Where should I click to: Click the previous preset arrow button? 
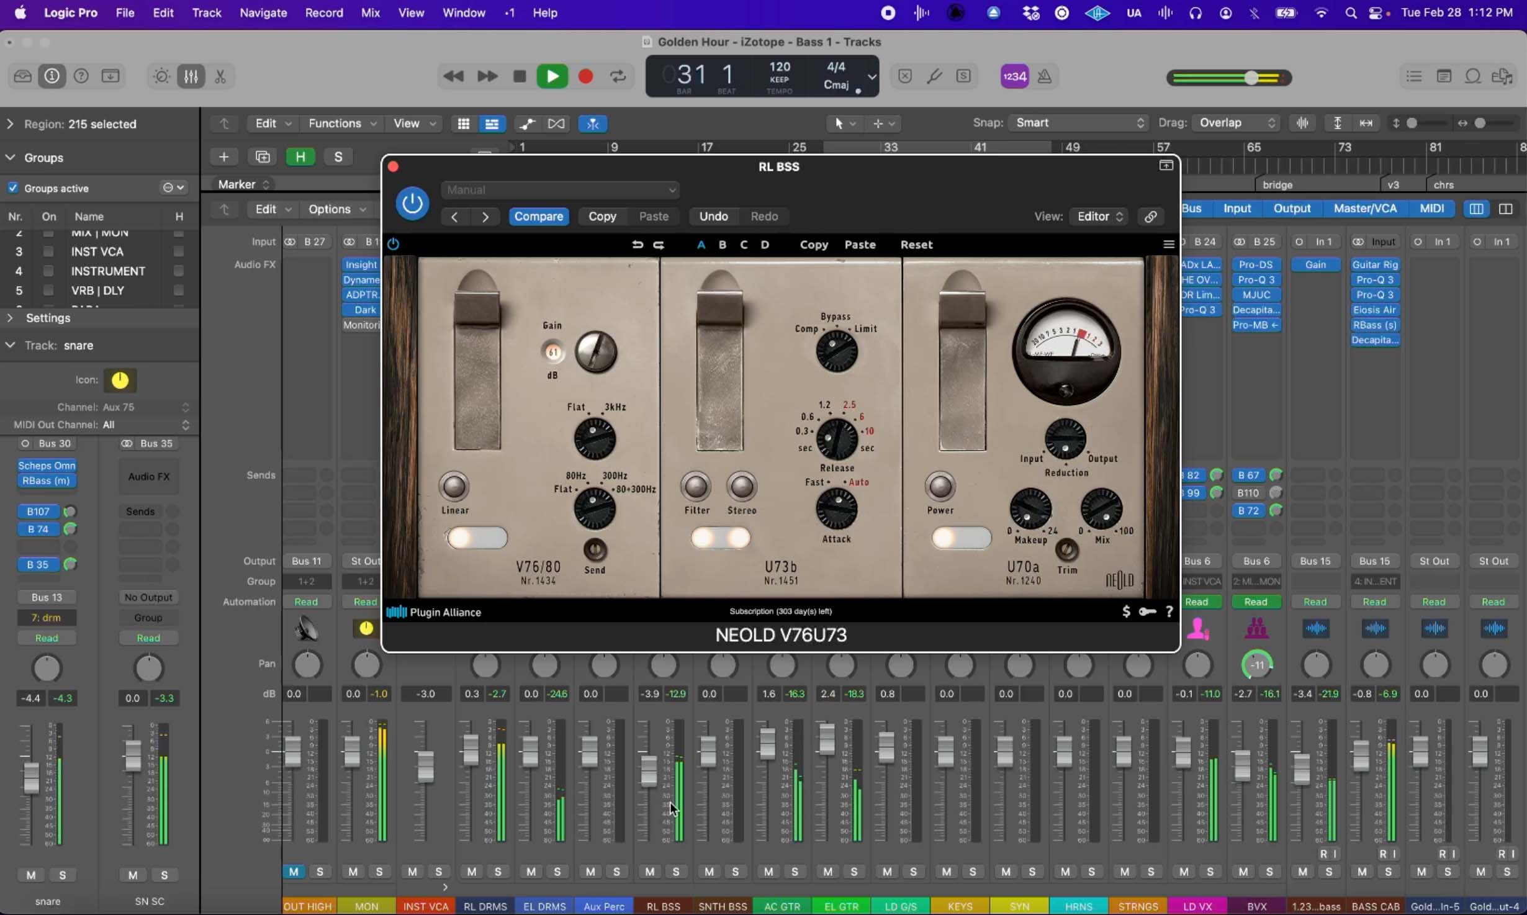tap(454, 217)
